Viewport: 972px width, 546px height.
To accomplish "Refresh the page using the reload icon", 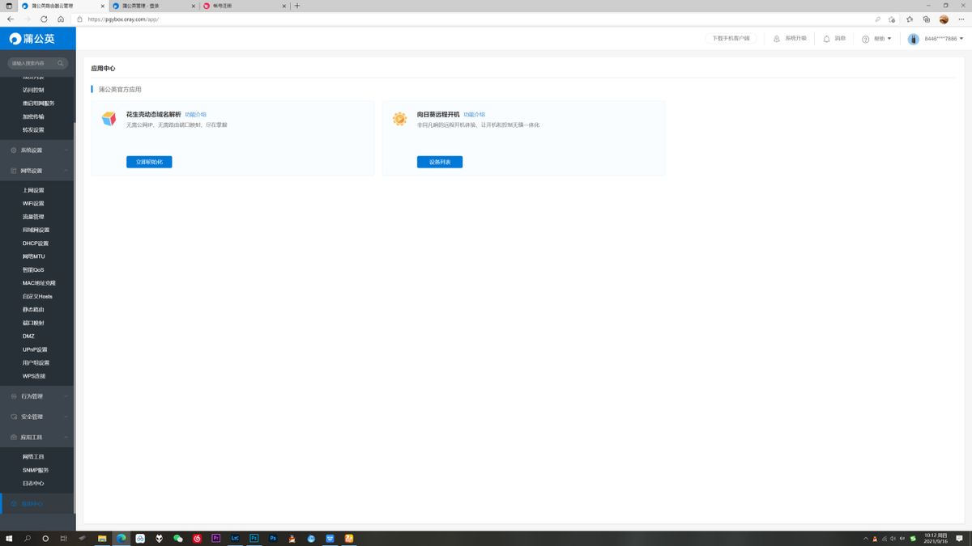I will pos(44,19).
